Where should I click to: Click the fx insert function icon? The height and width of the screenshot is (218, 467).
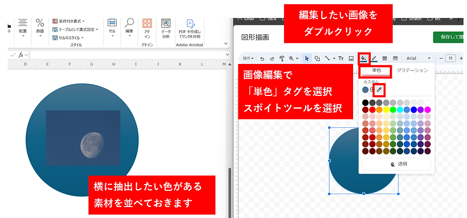point(21,55)
